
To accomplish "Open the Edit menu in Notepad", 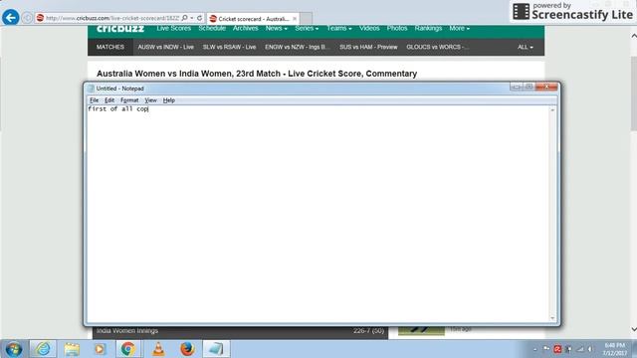I will pos(109,100).
